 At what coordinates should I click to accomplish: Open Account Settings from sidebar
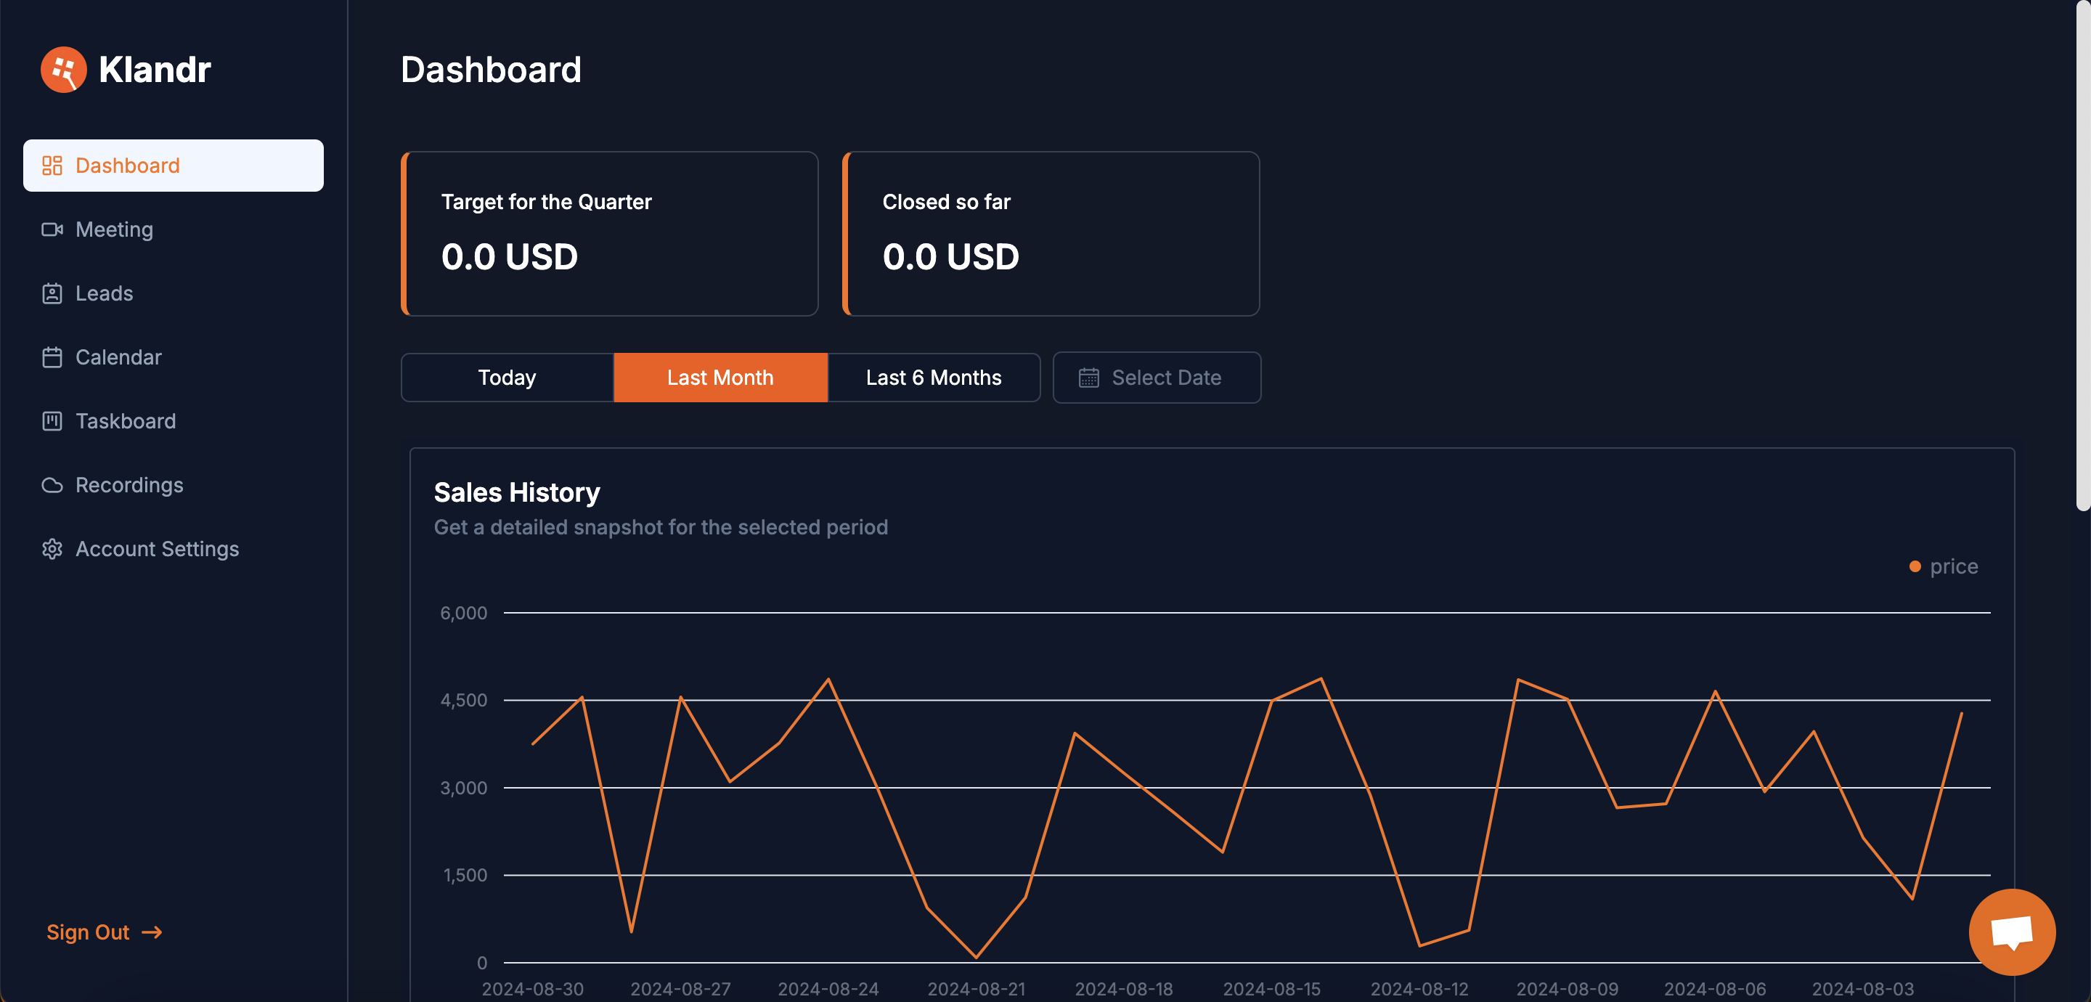point(157,549)
